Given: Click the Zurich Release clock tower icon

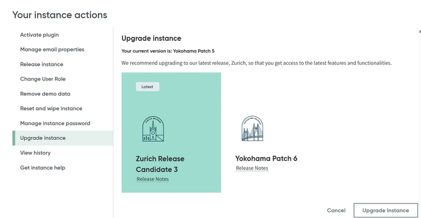Looking at the screenshot, I should (x=153, y=129).
